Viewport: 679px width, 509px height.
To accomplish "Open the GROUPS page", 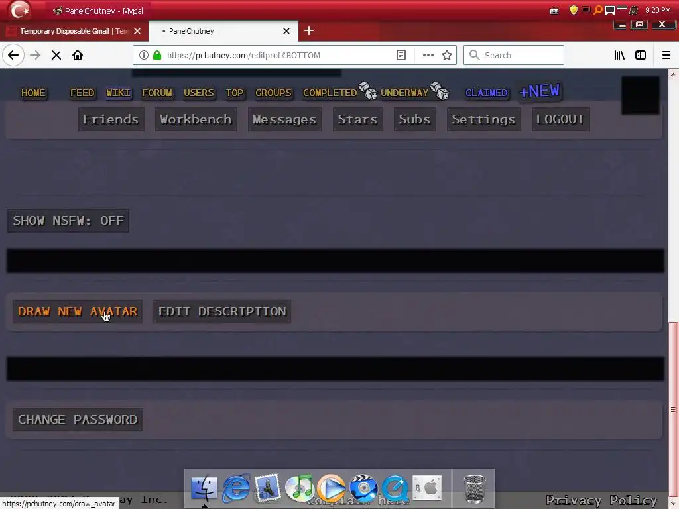I will (273, 93).
